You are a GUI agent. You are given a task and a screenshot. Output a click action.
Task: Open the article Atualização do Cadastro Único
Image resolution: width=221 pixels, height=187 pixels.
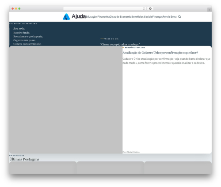(160, 53)
